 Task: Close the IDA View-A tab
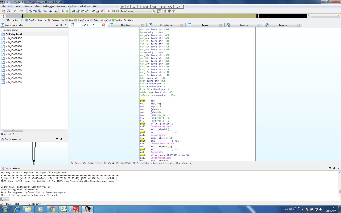coord(104,25)
